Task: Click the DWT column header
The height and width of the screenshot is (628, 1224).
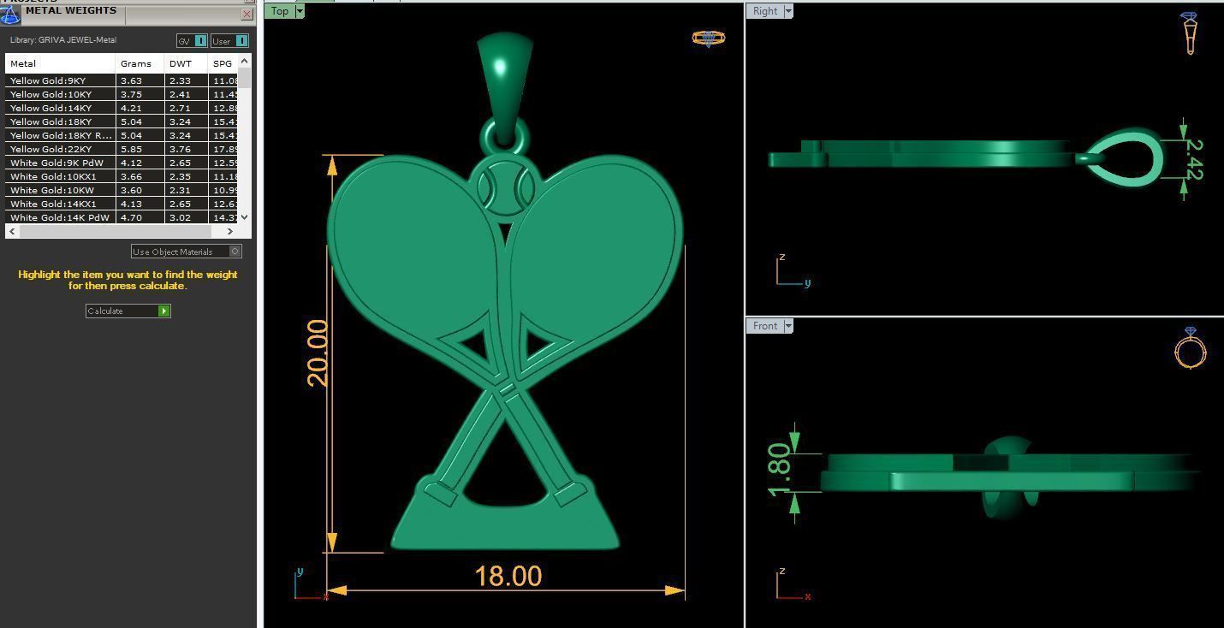Action: click(186, 63)
